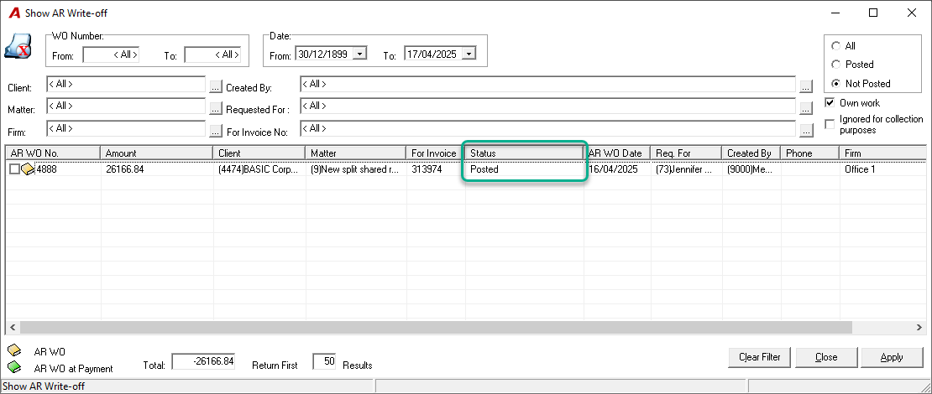Sort by Created By column header
This screenshot has width=932, height=394.
(x=751, y=153)
